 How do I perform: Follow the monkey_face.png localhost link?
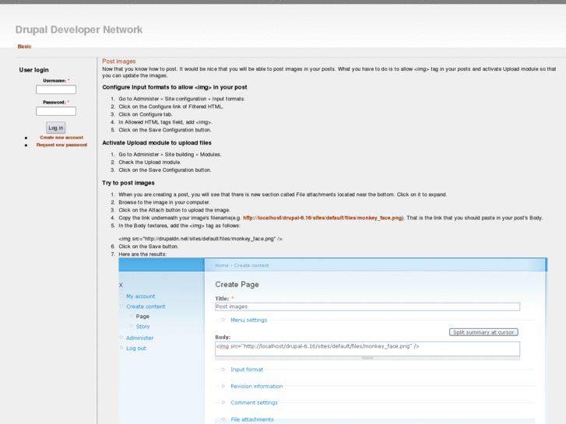pyautogui.click(x=322, y=218)
